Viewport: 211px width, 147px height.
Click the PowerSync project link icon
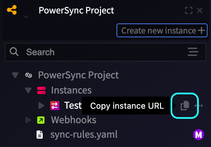[29, 75]
